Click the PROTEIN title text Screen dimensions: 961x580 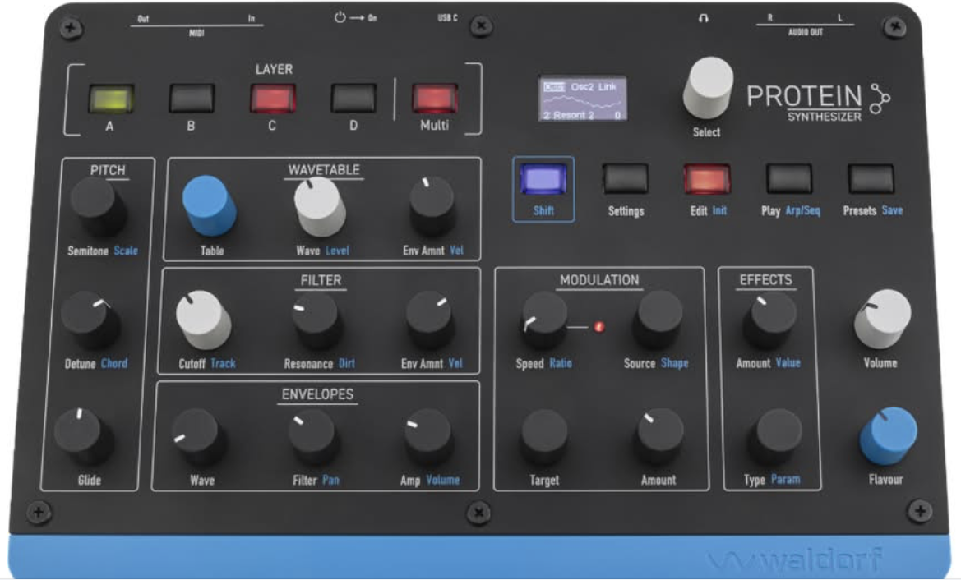pyautogui.click(x=804, y=96)
